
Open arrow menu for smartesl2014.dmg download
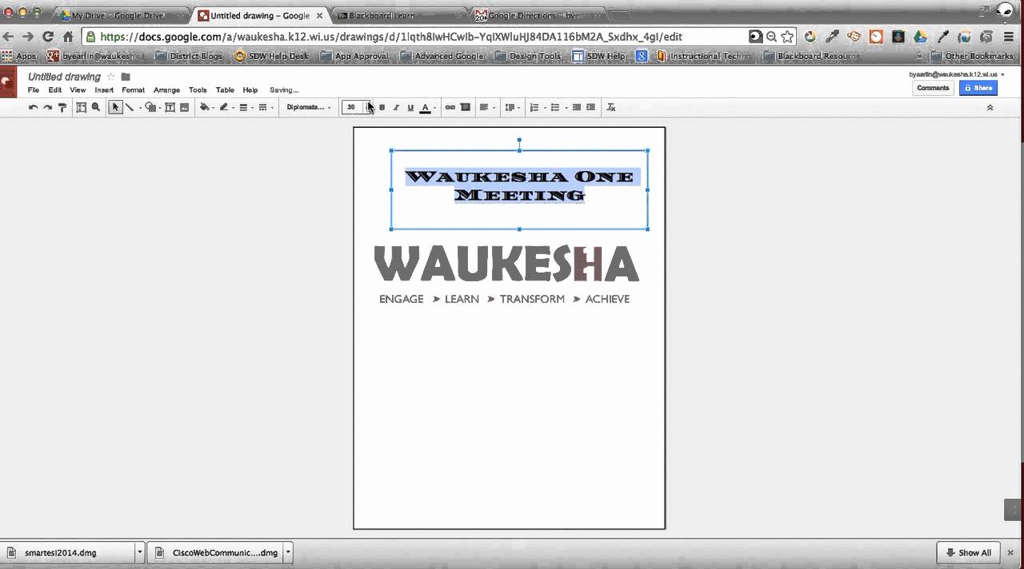click(139, 552)
